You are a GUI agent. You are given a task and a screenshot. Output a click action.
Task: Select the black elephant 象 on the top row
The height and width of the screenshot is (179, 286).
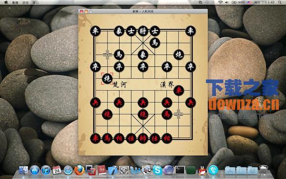tap(119, 31)
